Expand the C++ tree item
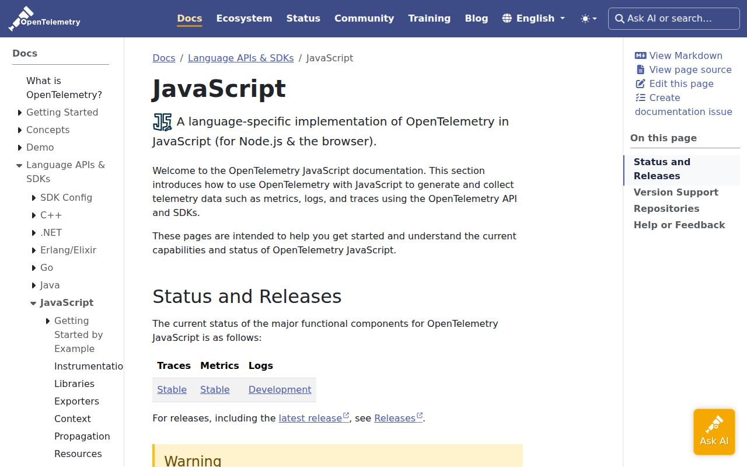Screen dimensions: 747x467 pyautogui.click(x=34, y=215)
